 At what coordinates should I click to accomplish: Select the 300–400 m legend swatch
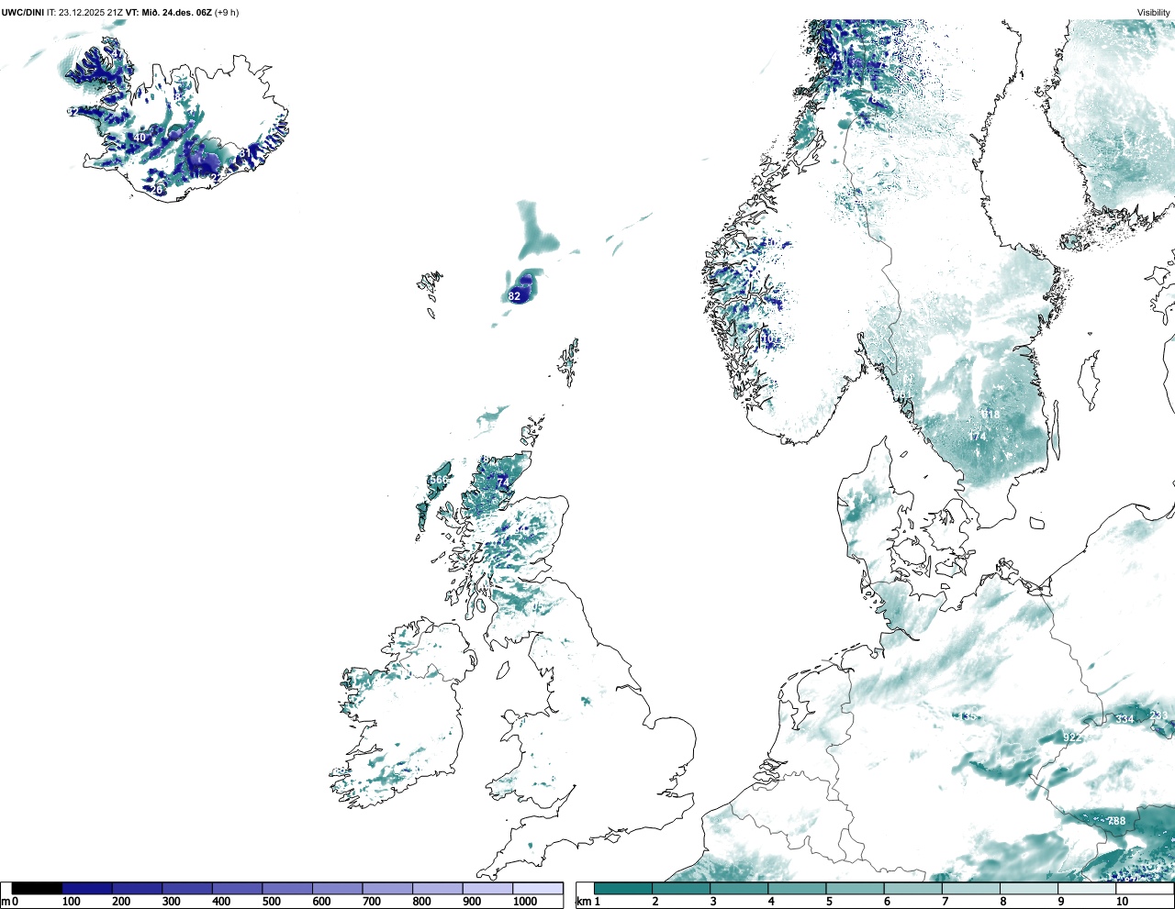point(187,888)
